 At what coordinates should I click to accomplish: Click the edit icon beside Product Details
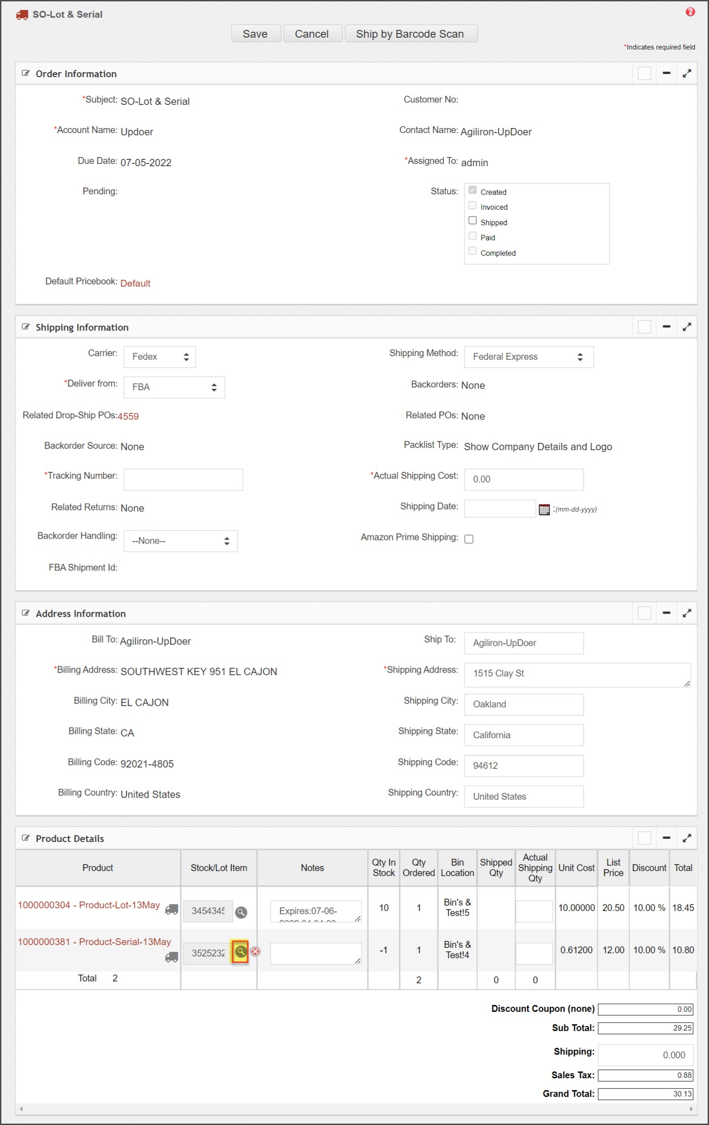26,838
